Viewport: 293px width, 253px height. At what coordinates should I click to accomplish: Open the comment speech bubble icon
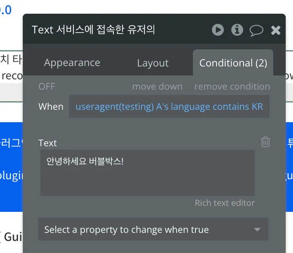click(256, 30)
